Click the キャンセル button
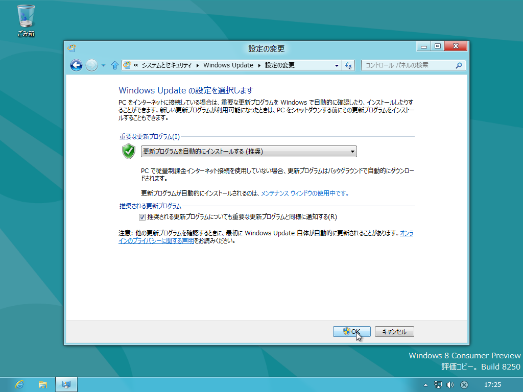Image resolution: width=523 pixels, height=392 pixels. pyautogui.click(x=394, y=331)
